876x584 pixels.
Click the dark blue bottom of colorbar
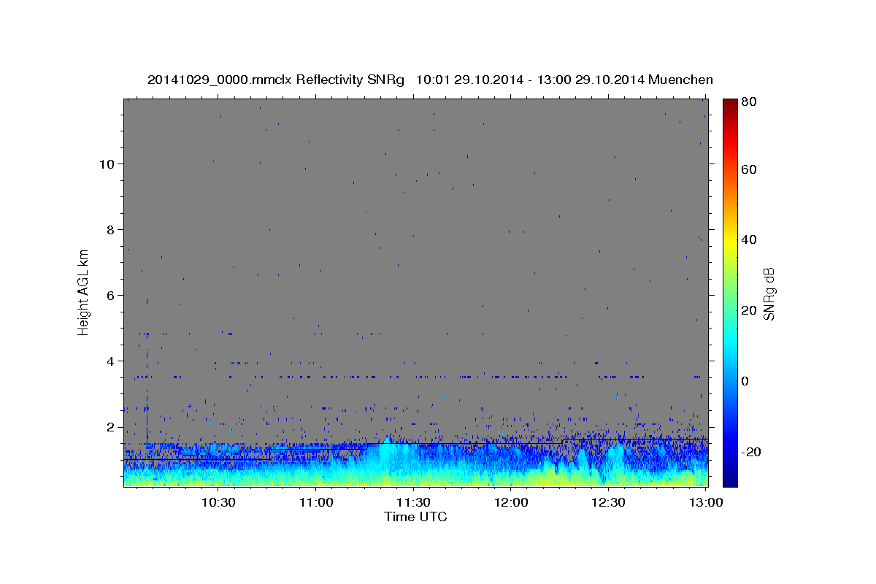pos(730,480)
